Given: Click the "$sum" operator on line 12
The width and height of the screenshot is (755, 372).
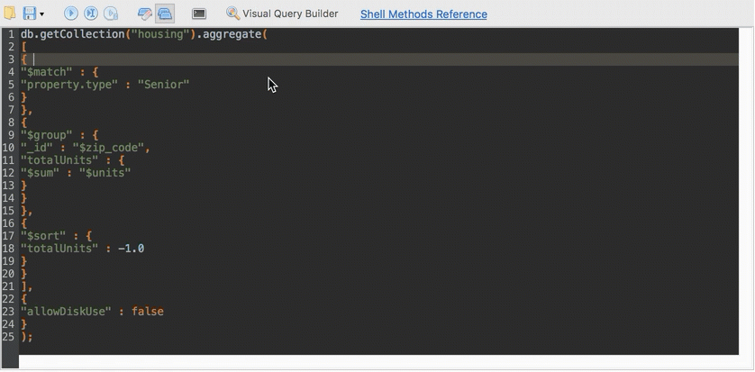Looking at the screenshot, I should click(40, 173).
